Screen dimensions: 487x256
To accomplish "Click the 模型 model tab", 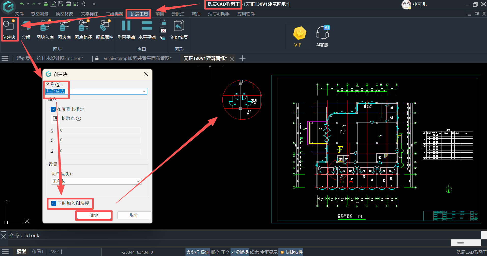I will pos(21,251).
